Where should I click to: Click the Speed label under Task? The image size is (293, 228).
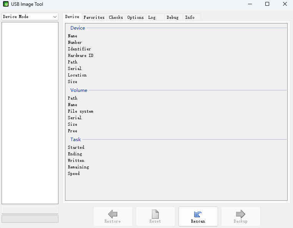pyautogui.click(x=73, y=174)
